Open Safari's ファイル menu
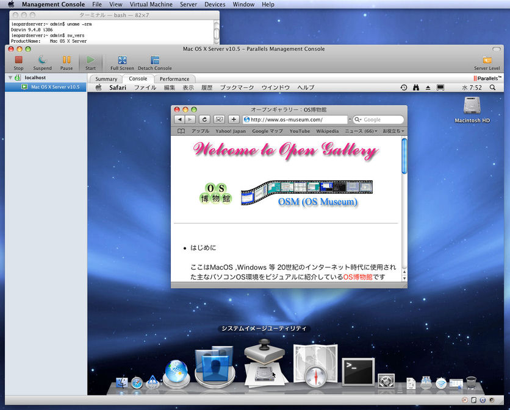 145,87
